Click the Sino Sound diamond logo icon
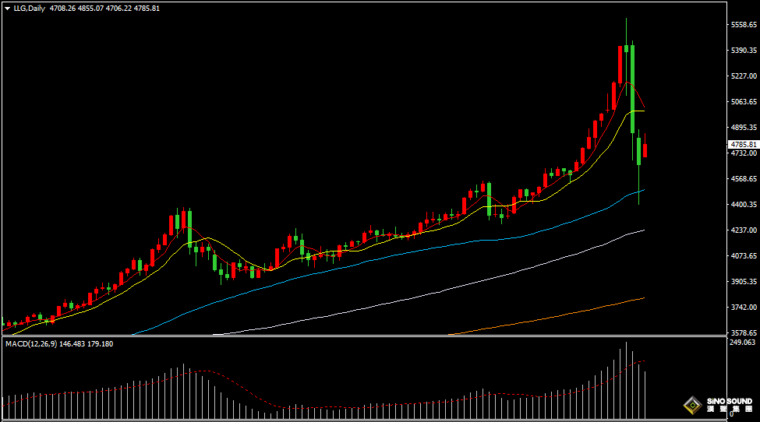This screenshot has height=422, width=760. pos(691,404)
